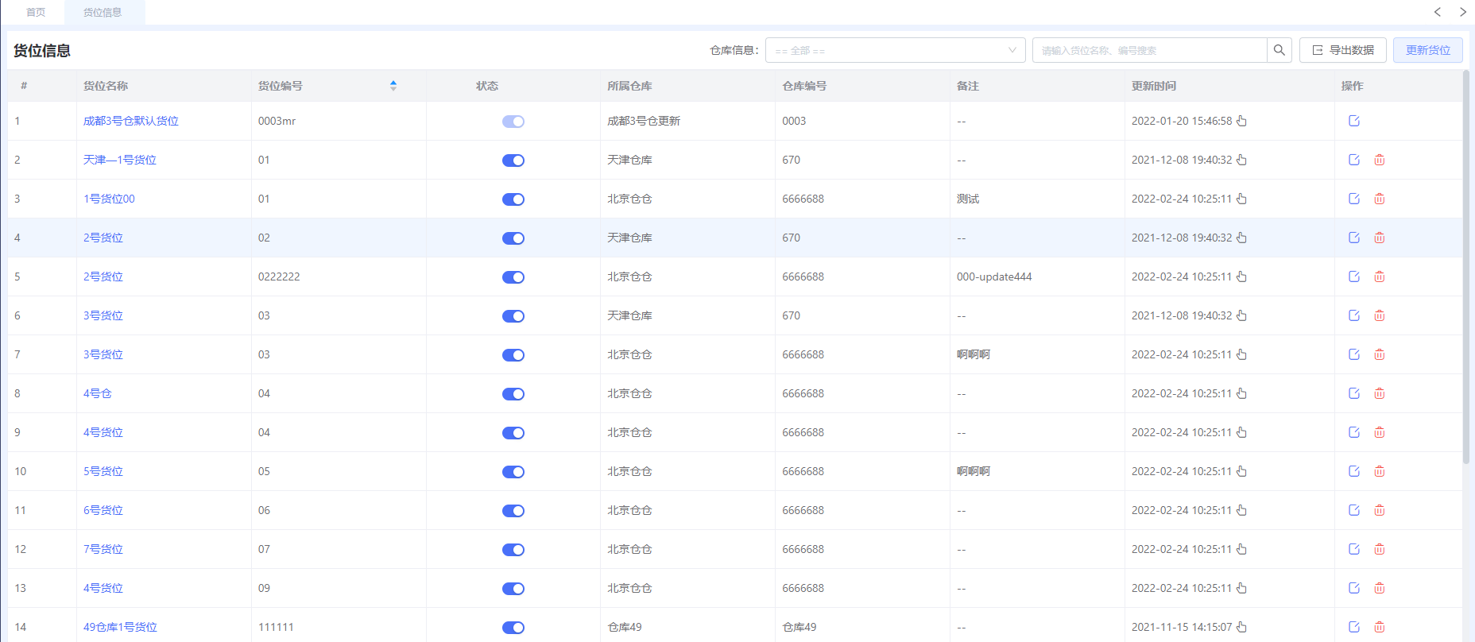This screenshot has width=1475, height=642.
Task: Switch off status for 6号货位
Action: [513, 511]
